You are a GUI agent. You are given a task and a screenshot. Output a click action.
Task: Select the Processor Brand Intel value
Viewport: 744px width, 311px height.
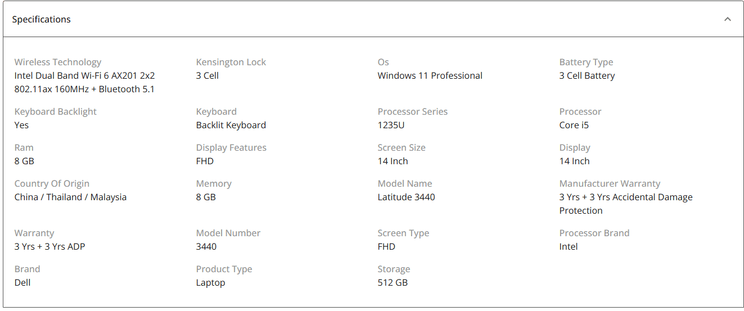[x=569, y=246]
